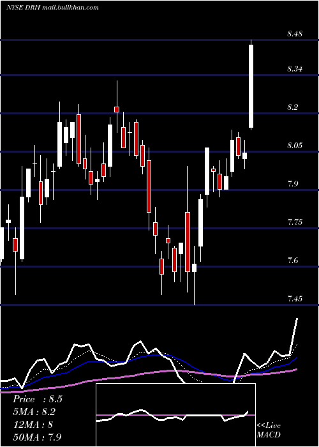Click the 7.45 price axis label

(x=295, y=298)
